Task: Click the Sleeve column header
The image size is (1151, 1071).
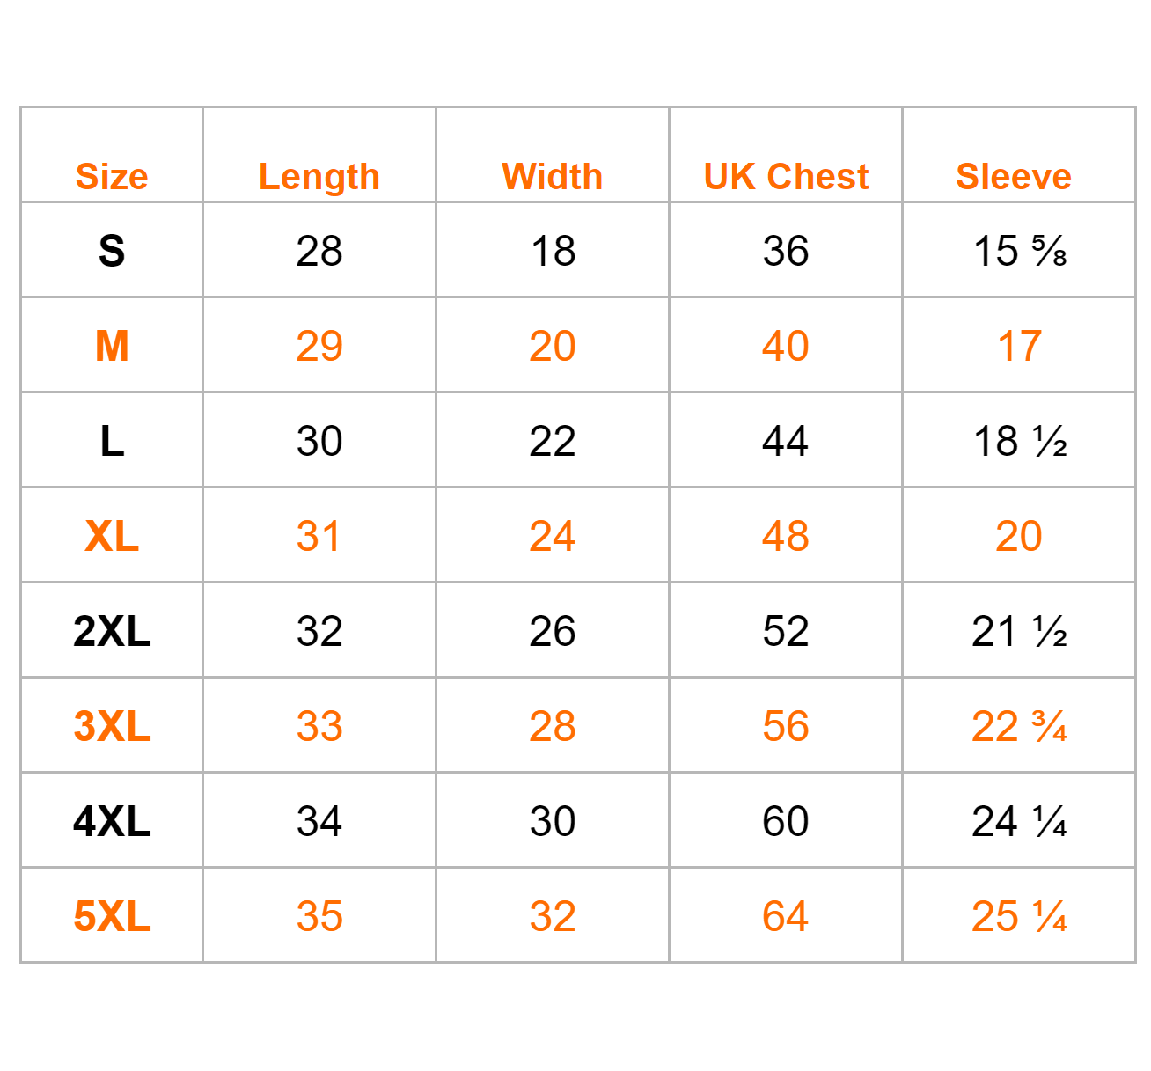Action: click(1014, 177)
